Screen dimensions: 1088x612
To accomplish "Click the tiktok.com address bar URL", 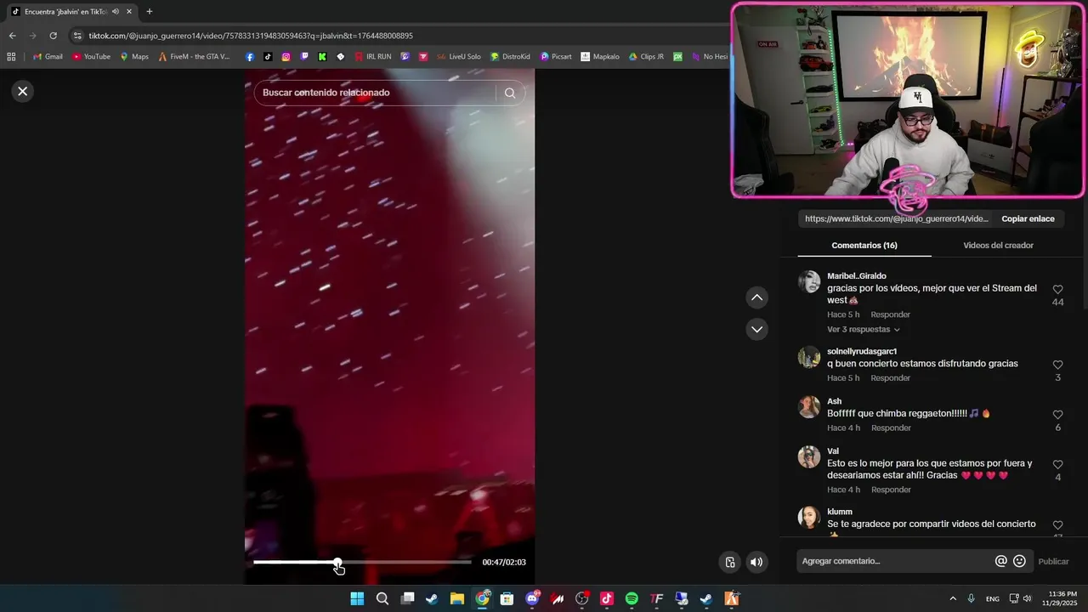I will 251,36.
